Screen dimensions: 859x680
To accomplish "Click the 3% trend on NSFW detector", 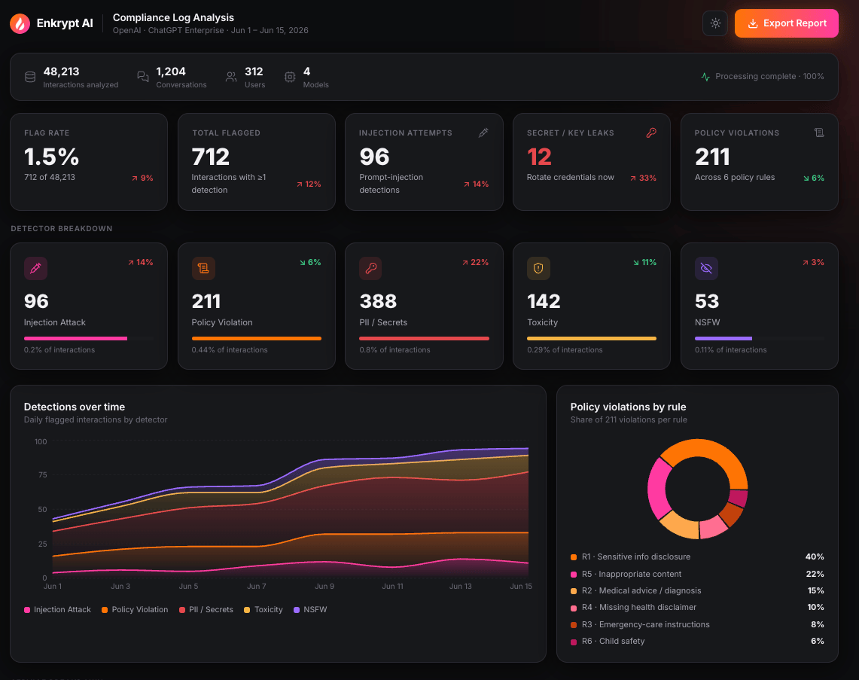I will tap(813, 263).
